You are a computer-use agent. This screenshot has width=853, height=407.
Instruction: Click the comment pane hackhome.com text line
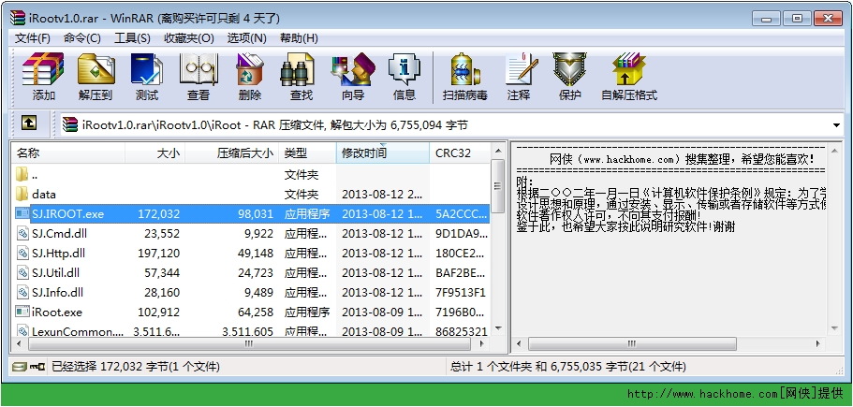[682, 159]
